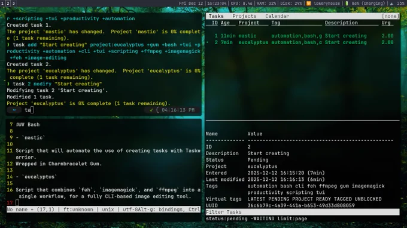Click editor line 9 containing `mastic`
The image size is (407, 228).
coord(31,138)
